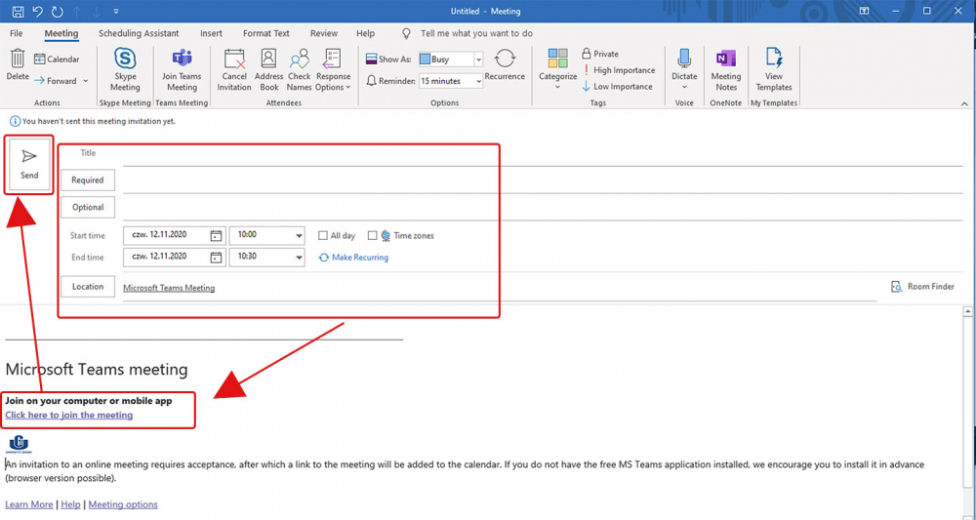
Task: Cancel the invitation
Action: coord(234,70)
